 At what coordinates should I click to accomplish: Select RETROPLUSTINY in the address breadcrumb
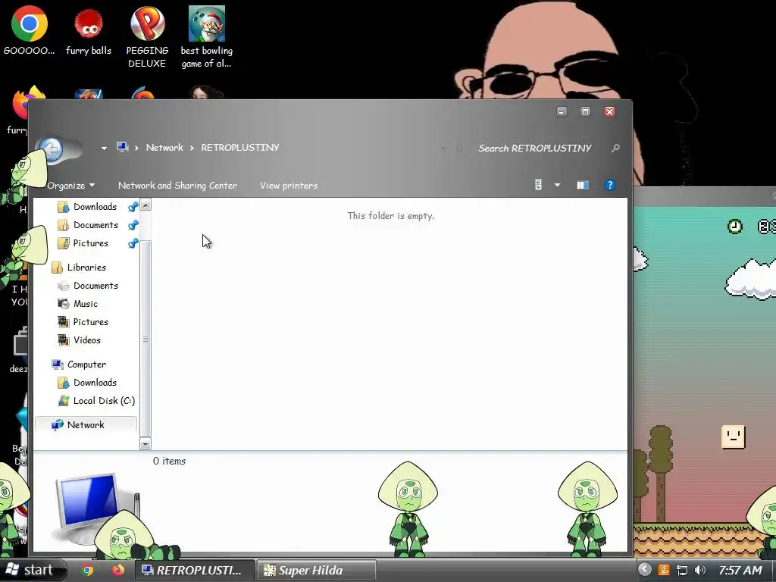(240, 148)
